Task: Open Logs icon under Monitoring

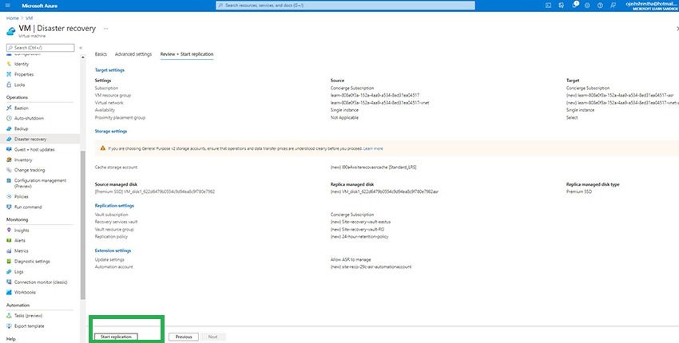Action: point(10,272)
